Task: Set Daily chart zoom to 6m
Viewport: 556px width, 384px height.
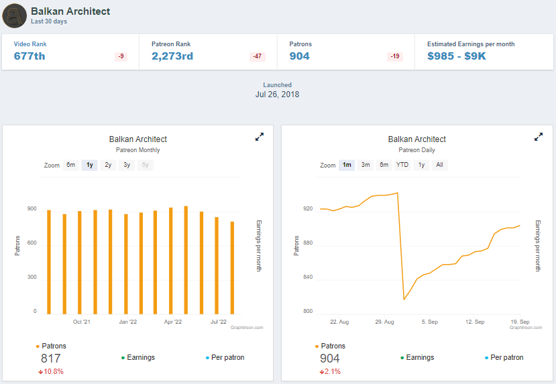Action: click(x=384, y=165)
